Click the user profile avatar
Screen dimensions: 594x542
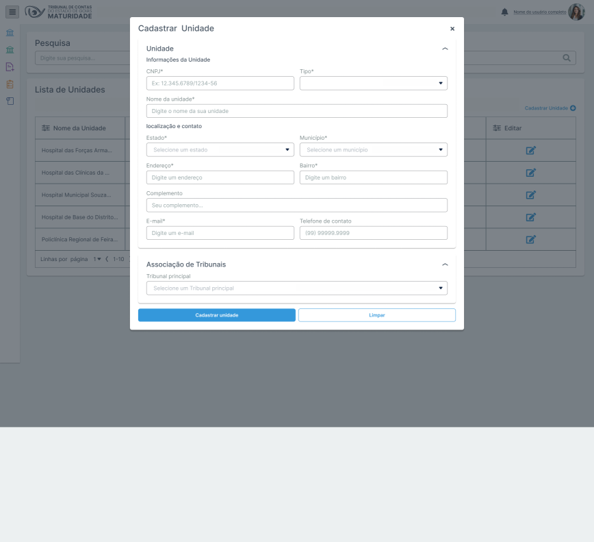coord(576,12)
